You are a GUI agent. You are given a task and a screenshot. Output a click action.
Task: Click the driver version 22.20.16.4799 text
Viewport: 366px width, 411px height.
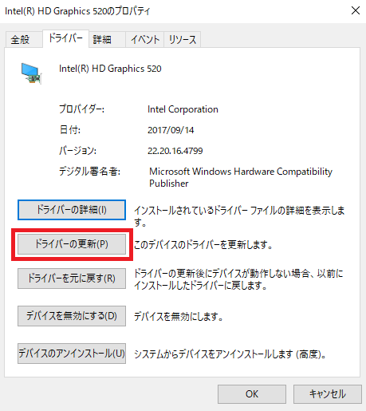click(175, 151)
